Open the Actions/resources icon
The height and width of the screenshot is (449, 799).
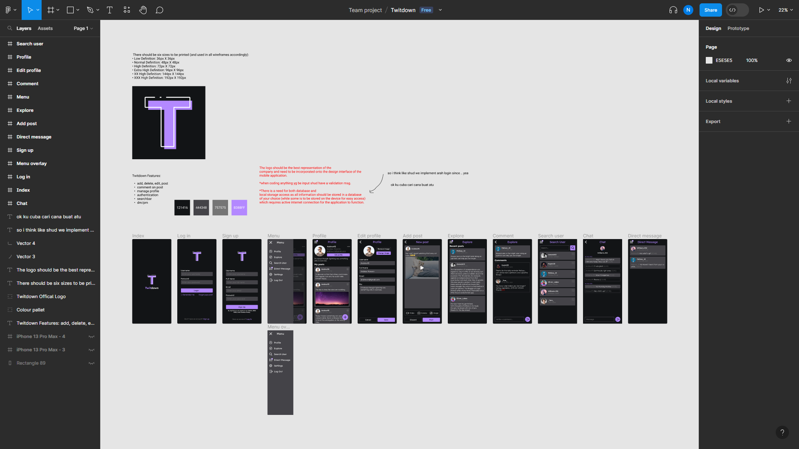(127, 10)
